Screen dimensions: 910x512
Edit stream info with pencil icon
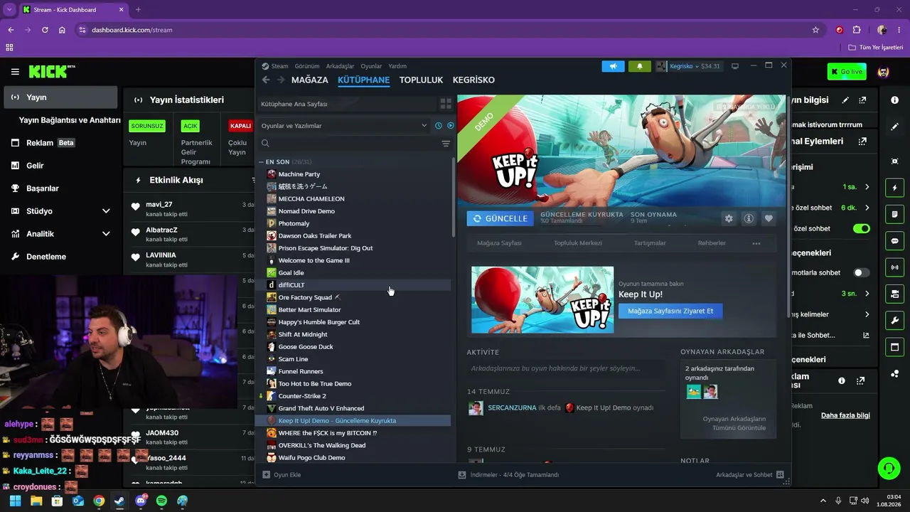tap(845, 100)
